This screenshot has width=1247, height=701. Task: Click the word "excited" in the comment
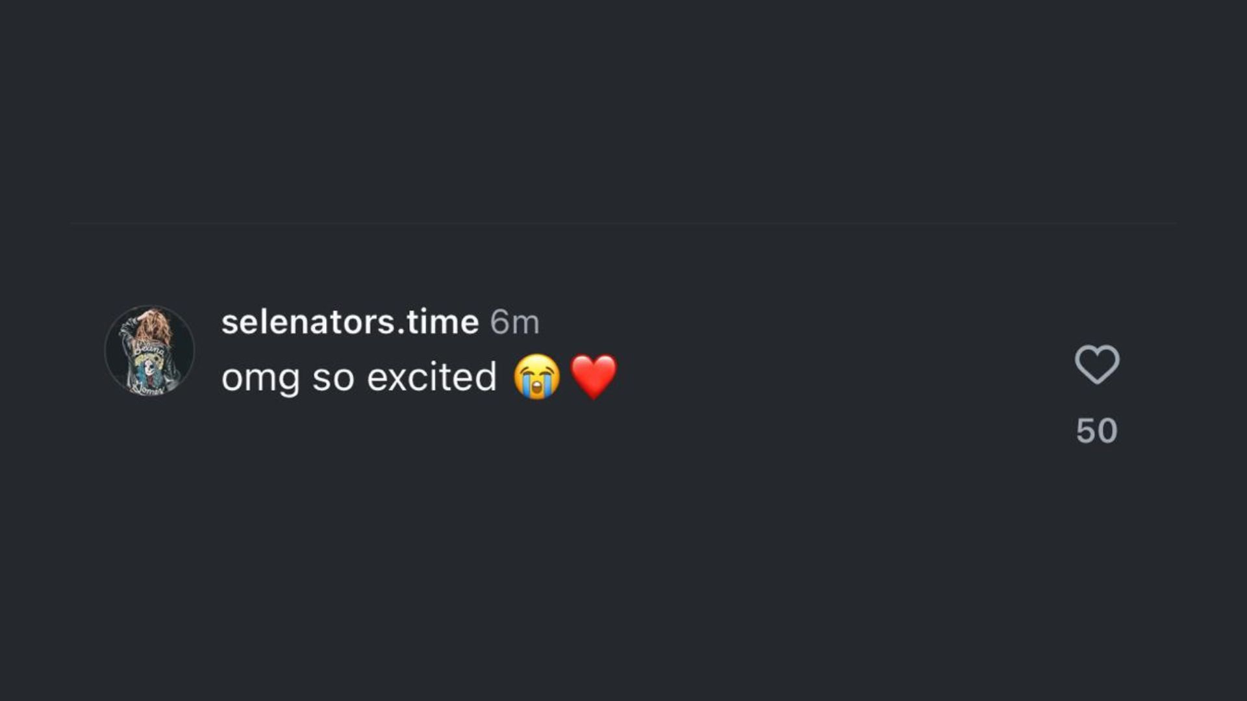pyautogui.click(x=431, y=377)
